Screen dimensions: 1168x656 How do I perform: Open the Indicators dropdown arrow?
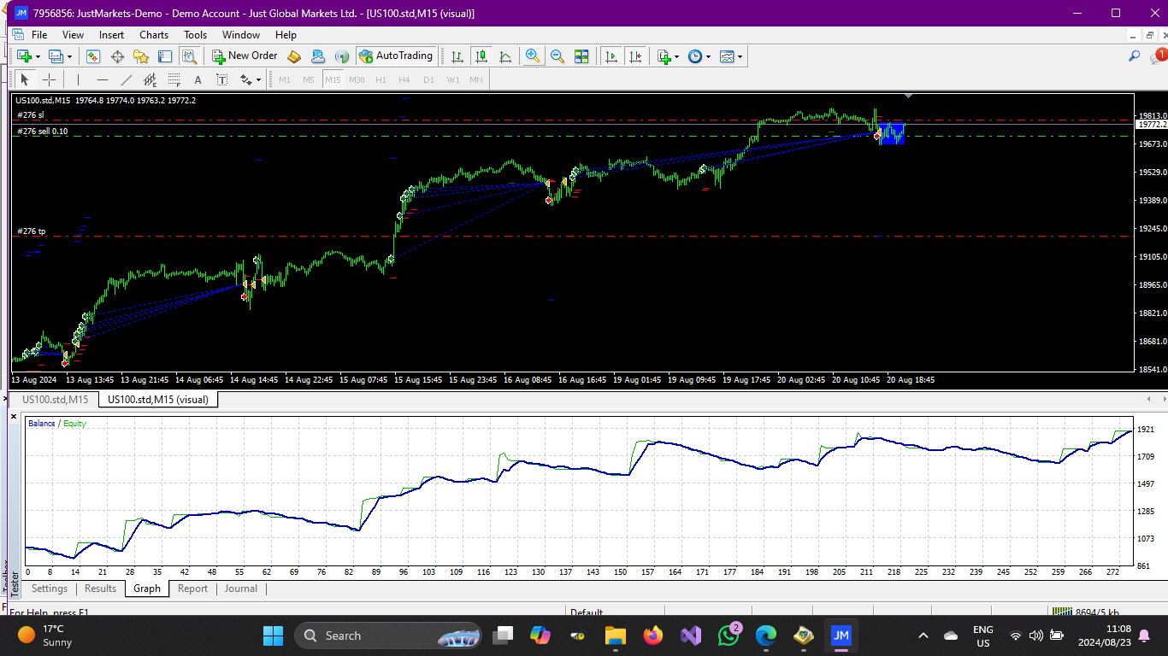676,56
